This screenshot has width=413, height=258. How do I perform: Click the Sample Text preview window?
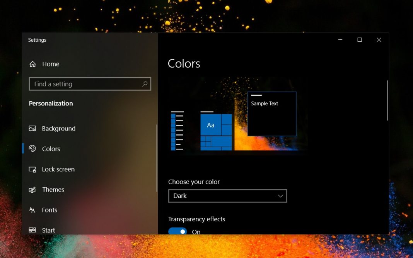(x=271, y=113)
